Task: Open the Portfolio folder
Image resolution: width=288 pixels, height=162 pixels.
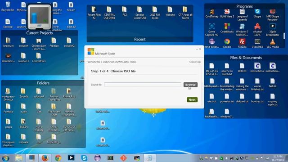Action: 8,108
